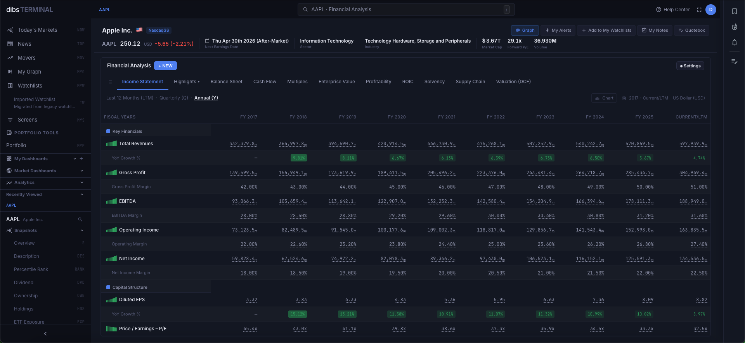This screenshot has width=745, height=343.
Task: Open notifications bell icon
Action: (x=734, y=42)
